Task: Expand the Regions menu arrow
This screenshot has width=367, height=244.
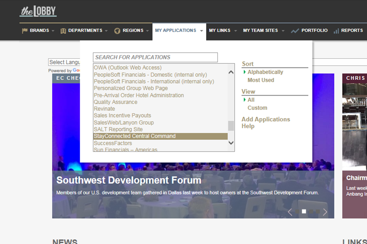Action: tap(147, 31)
